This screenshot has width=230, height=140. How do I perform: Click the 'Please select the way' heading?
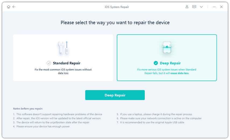tap(115, 23)
